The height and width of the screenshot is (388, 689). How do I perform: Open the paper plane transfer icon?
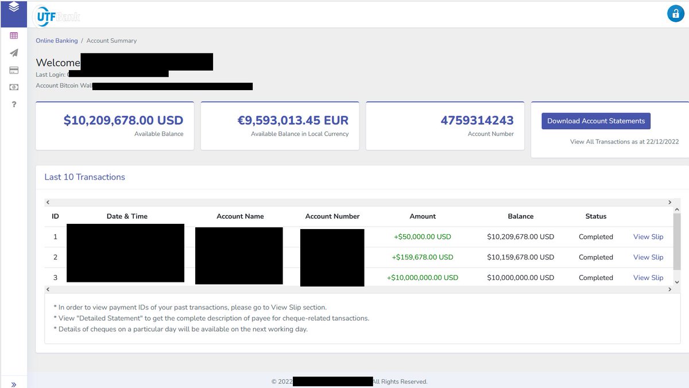point(14,53)
